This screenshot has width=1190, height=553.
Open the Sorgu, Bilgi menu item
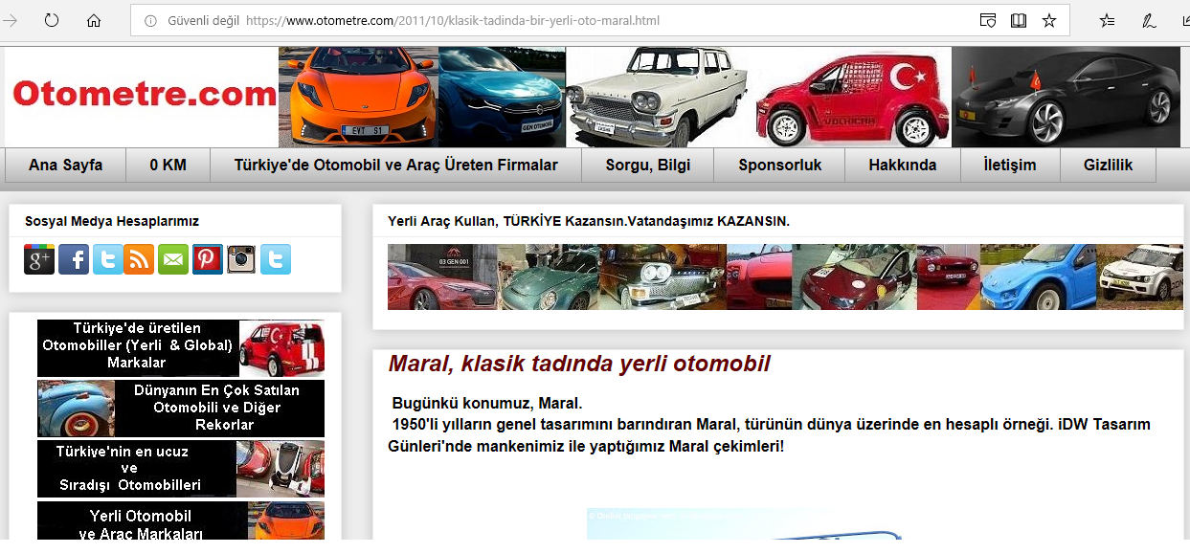(648, 165)
